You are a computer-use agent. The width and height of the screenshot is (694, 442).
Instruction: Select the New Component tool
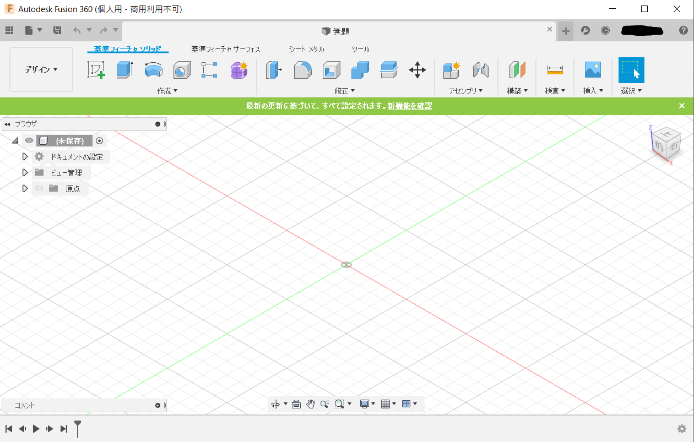point(452,70)
